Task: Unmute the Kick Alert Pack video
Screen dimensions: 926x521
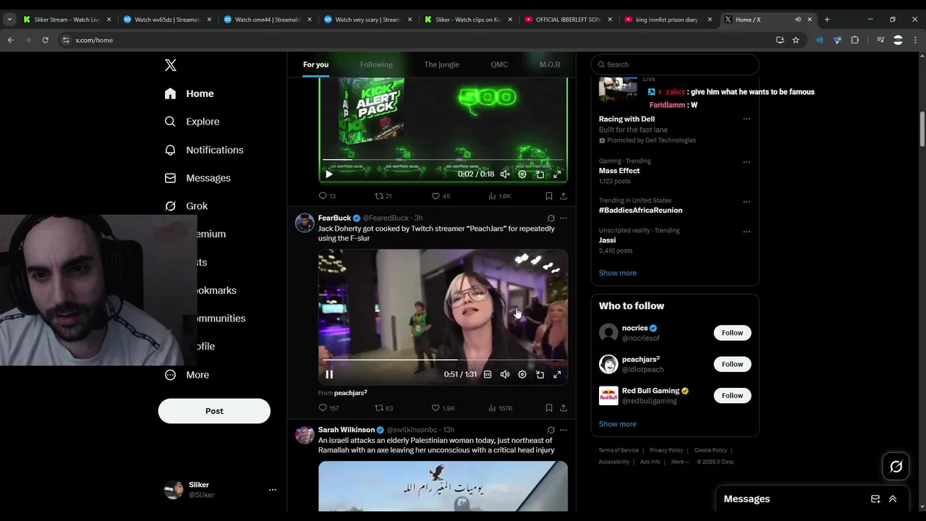Action: 505,174
